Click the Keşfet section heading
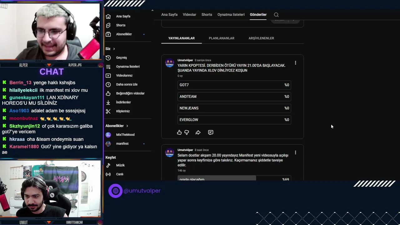 (x=111, y=157)
